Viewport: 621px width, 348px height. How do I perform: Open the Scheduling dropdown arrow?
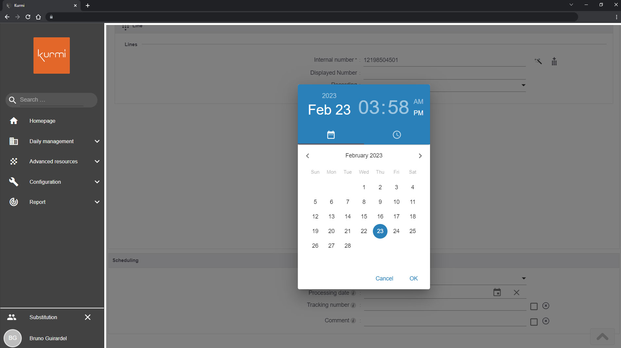point(524,279)
